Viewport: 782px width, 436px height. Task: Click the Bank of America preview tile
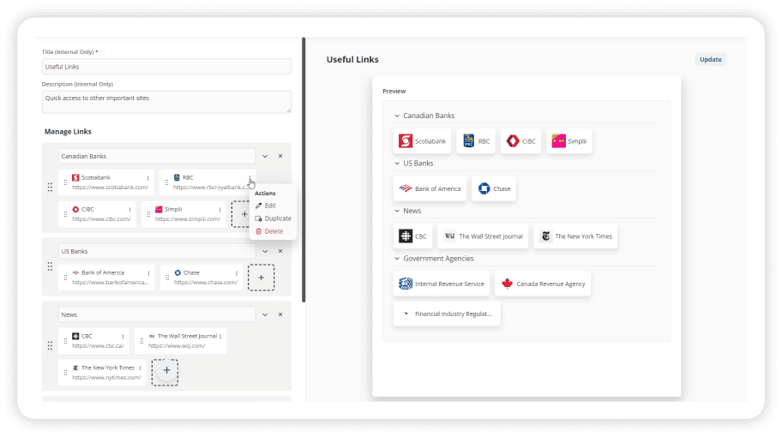pos(430,188)
